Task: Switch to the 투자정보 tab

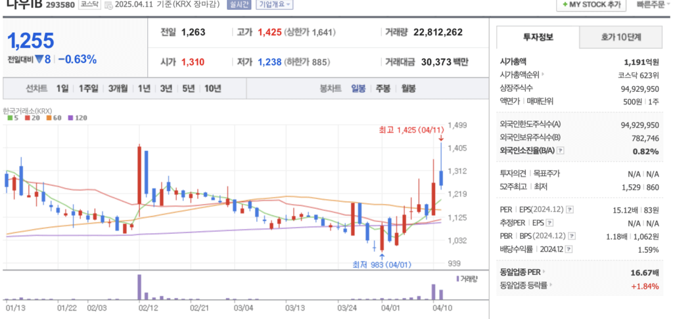Action: point(538,37)
